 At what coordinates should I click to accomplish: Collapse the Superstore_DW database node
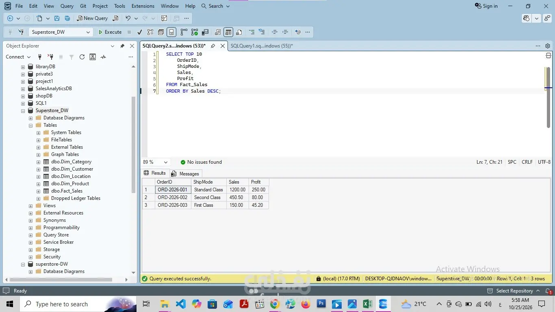[x=23, y=110]
